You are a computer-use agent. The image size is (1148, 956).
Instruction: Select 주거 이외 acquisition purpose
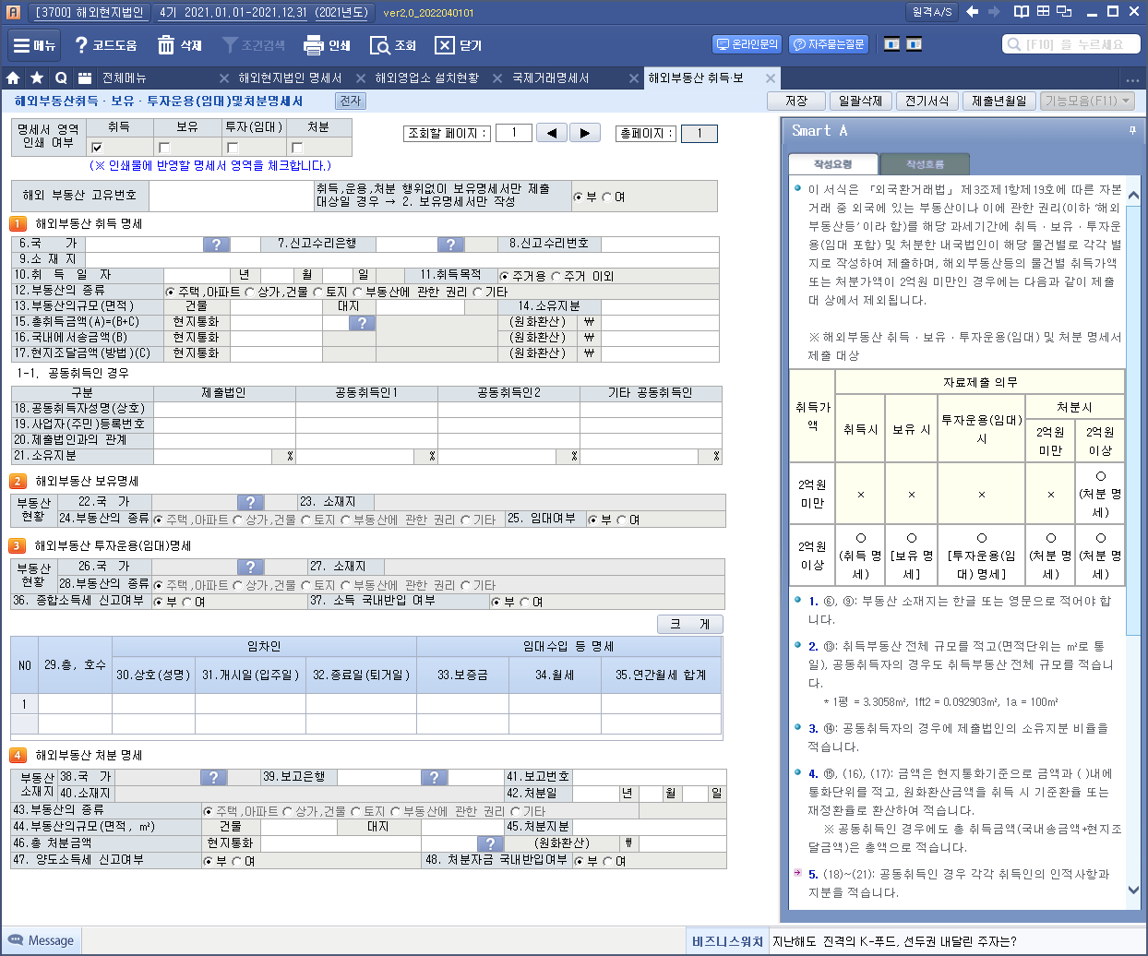[556, 276]
